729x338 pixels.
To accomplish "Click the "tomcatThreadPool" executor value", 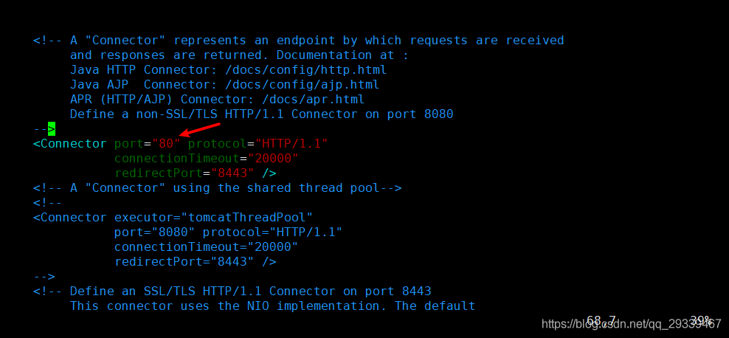I will coord(247,217).
